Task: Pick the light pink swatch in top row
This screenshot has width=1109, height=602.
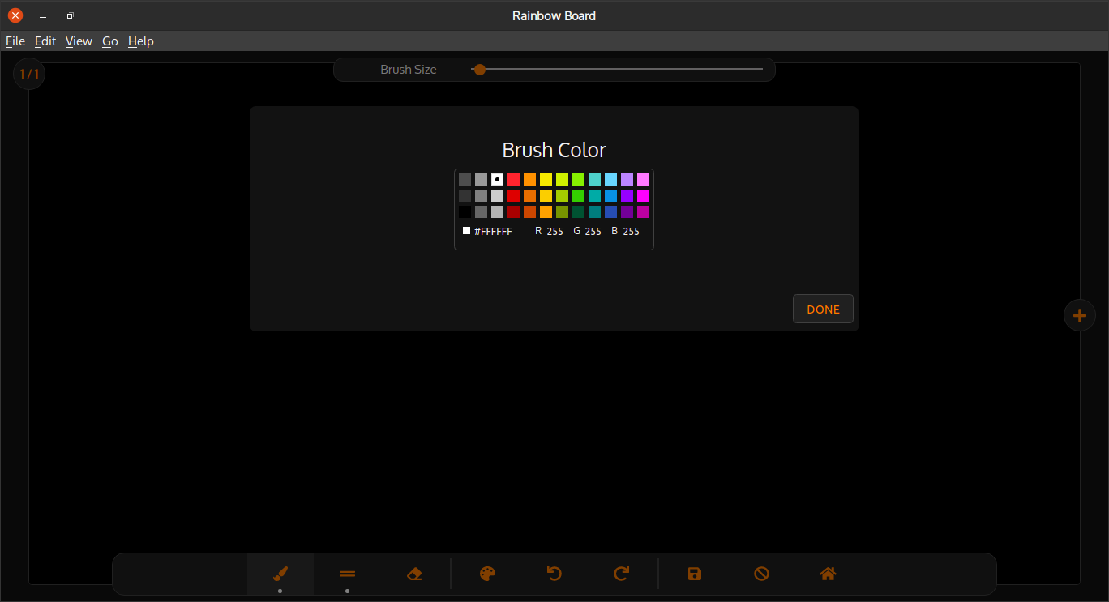Action: [x=643, y=180]
